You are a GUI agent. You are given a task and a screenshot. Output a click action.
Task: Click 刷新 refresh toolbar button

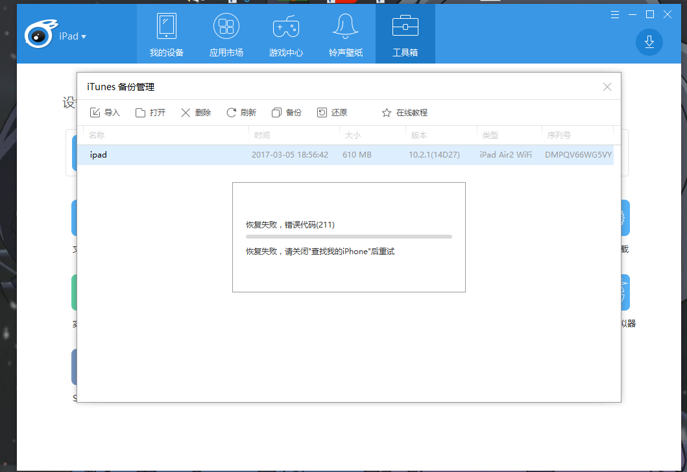point(241,113)
